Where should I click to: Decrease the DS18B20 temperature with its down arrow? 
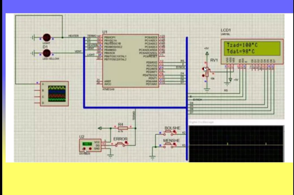coord(84,149)
